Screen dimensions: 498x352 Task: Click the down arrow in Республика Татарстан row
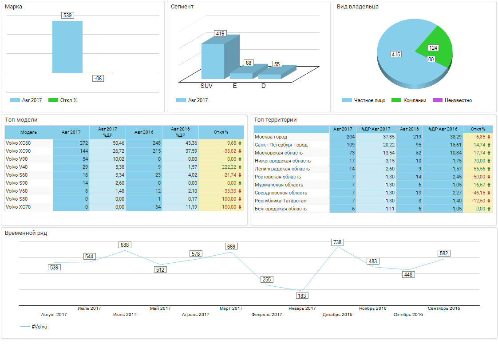[x=489, y=201]
